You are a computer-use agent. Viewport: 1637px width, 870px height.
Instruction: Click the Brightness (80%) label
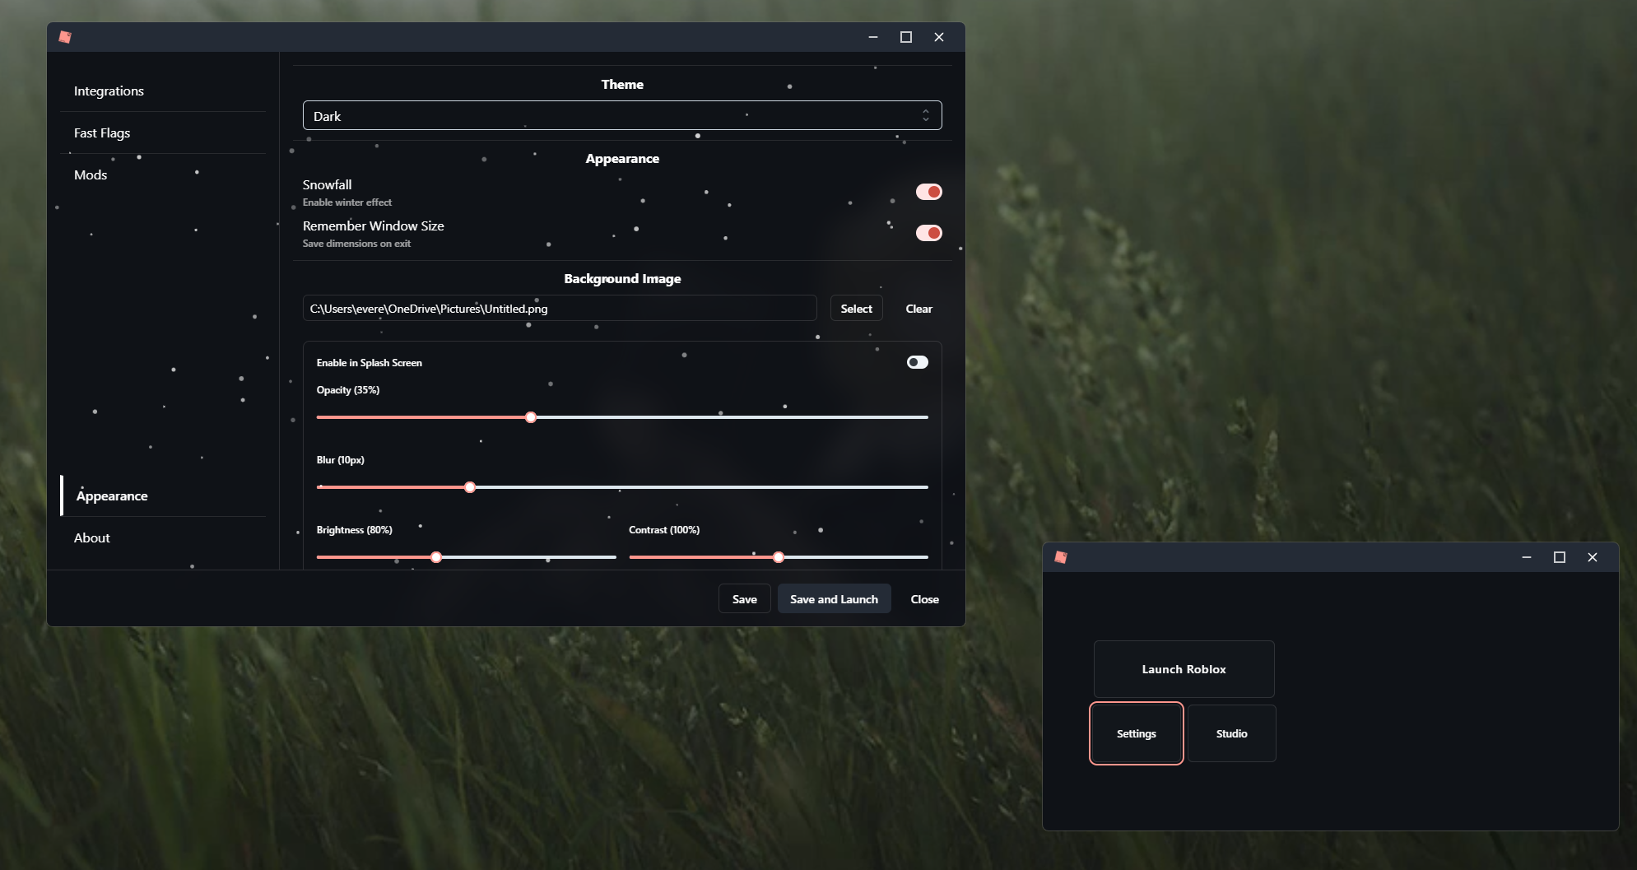[x=355, y=530]
